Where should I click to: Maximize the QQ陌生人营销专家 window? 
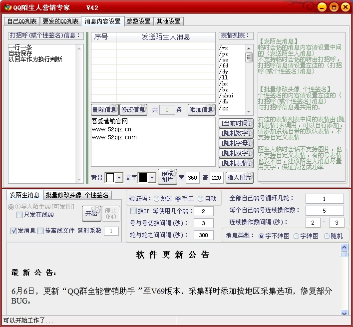point(334,7)
